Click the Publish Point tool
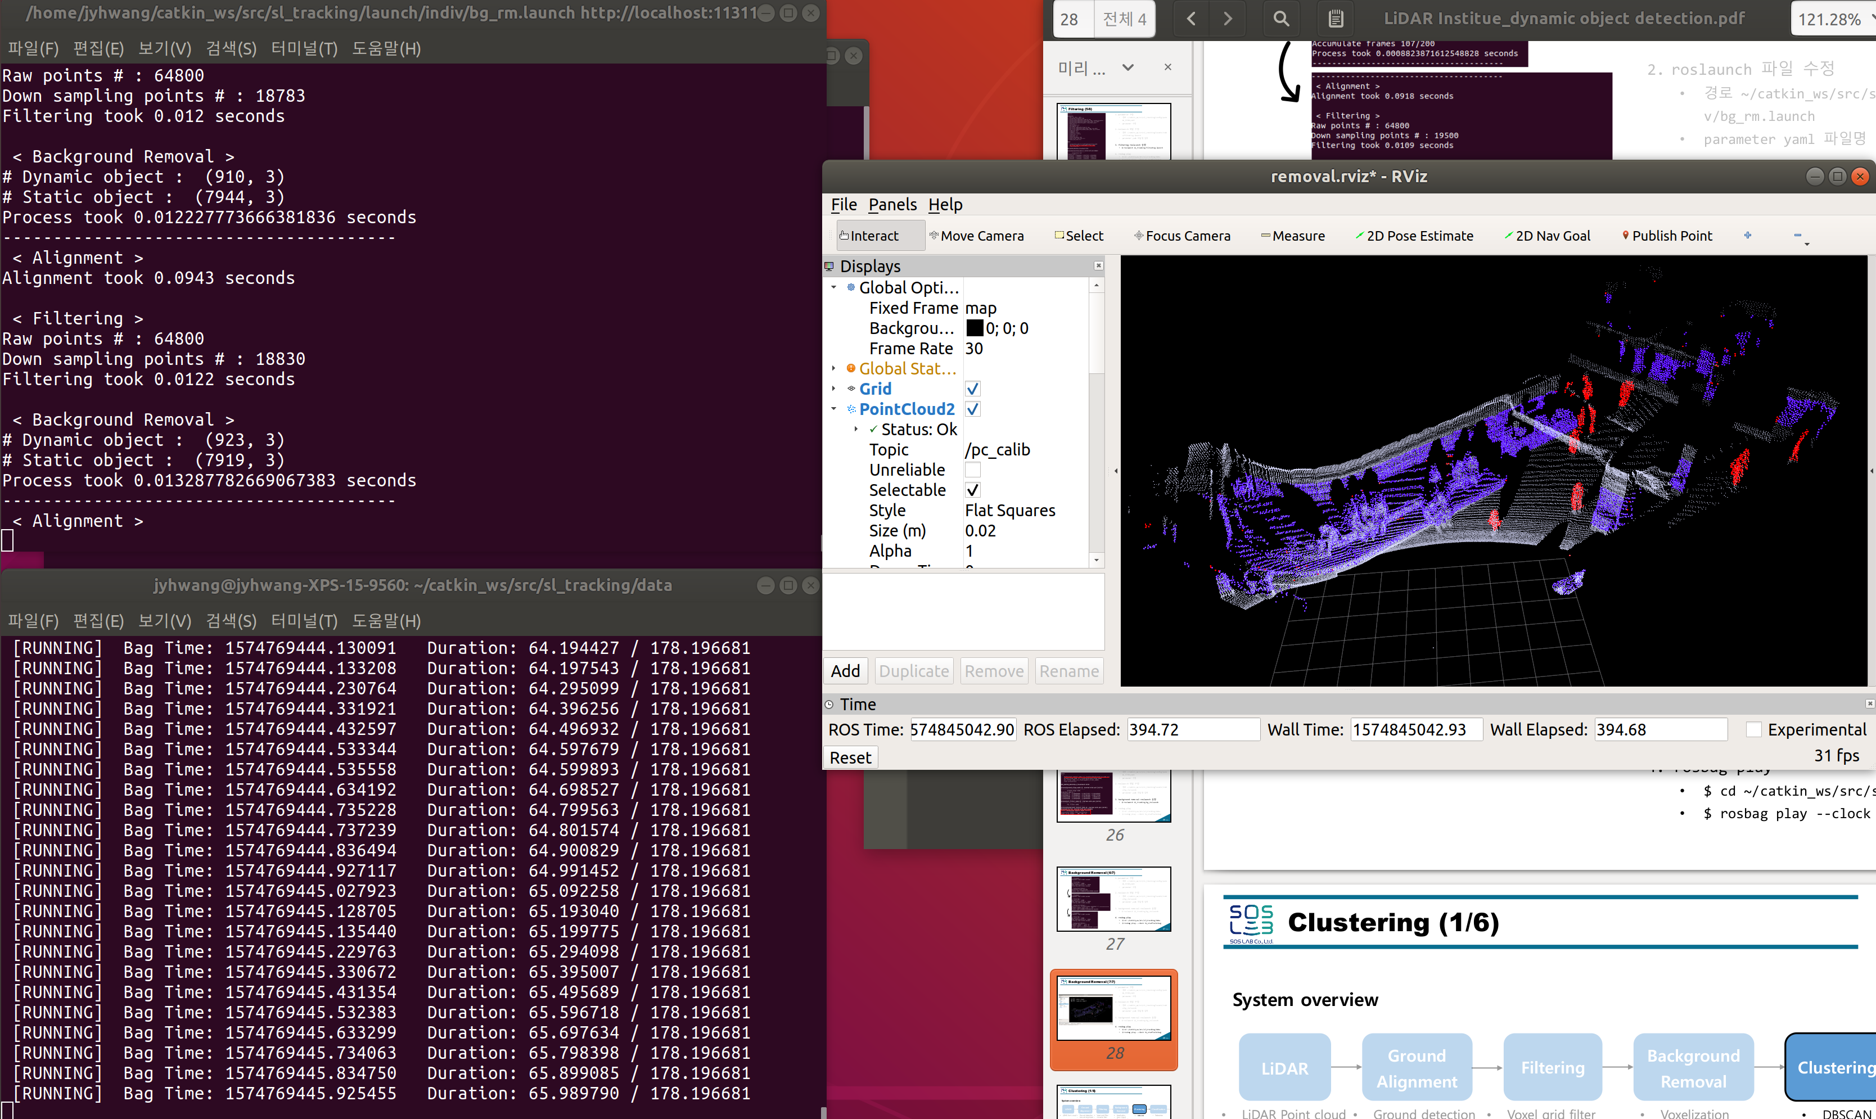 (1666, 236)
